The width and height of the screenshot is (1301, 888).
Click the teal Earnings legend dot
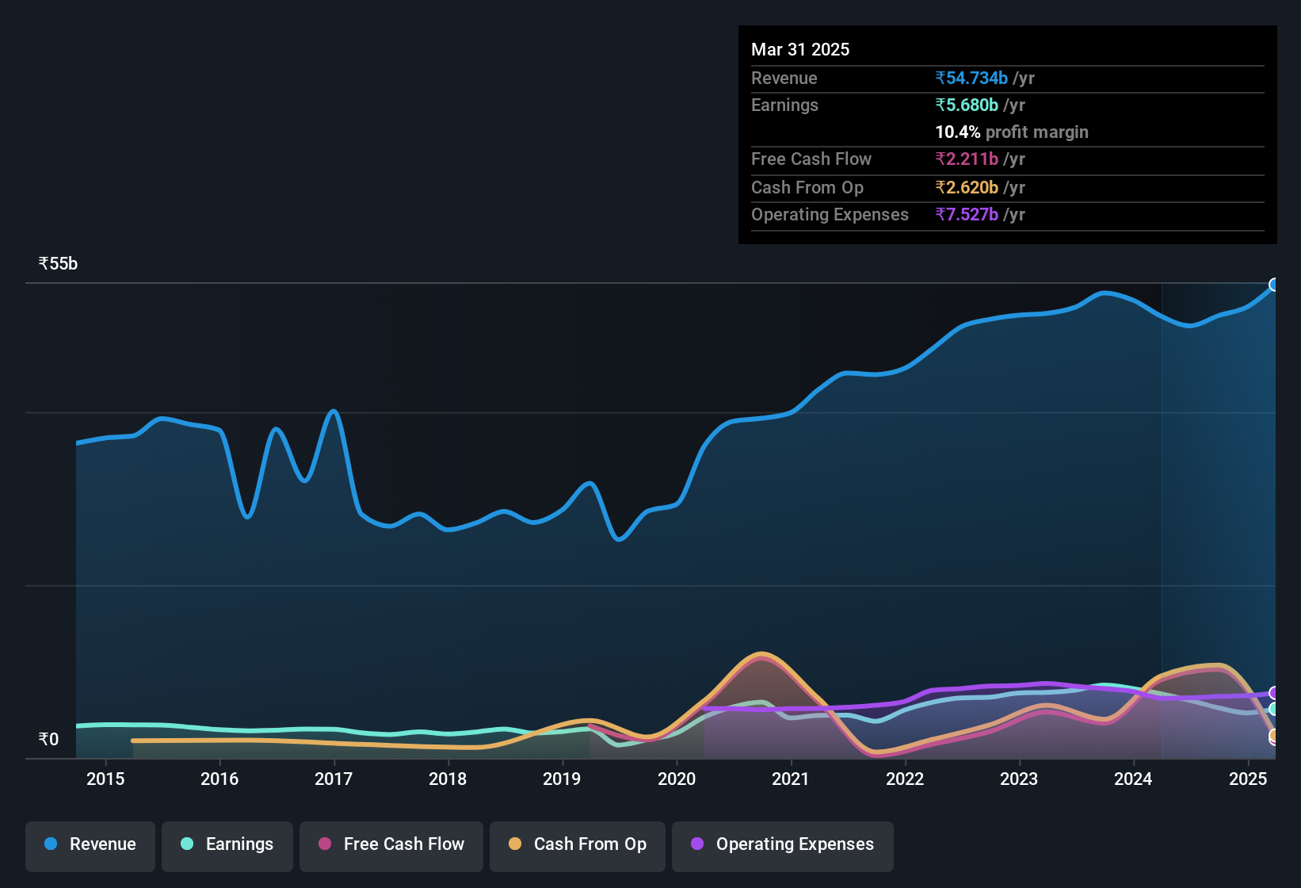[x=187, y=844]
